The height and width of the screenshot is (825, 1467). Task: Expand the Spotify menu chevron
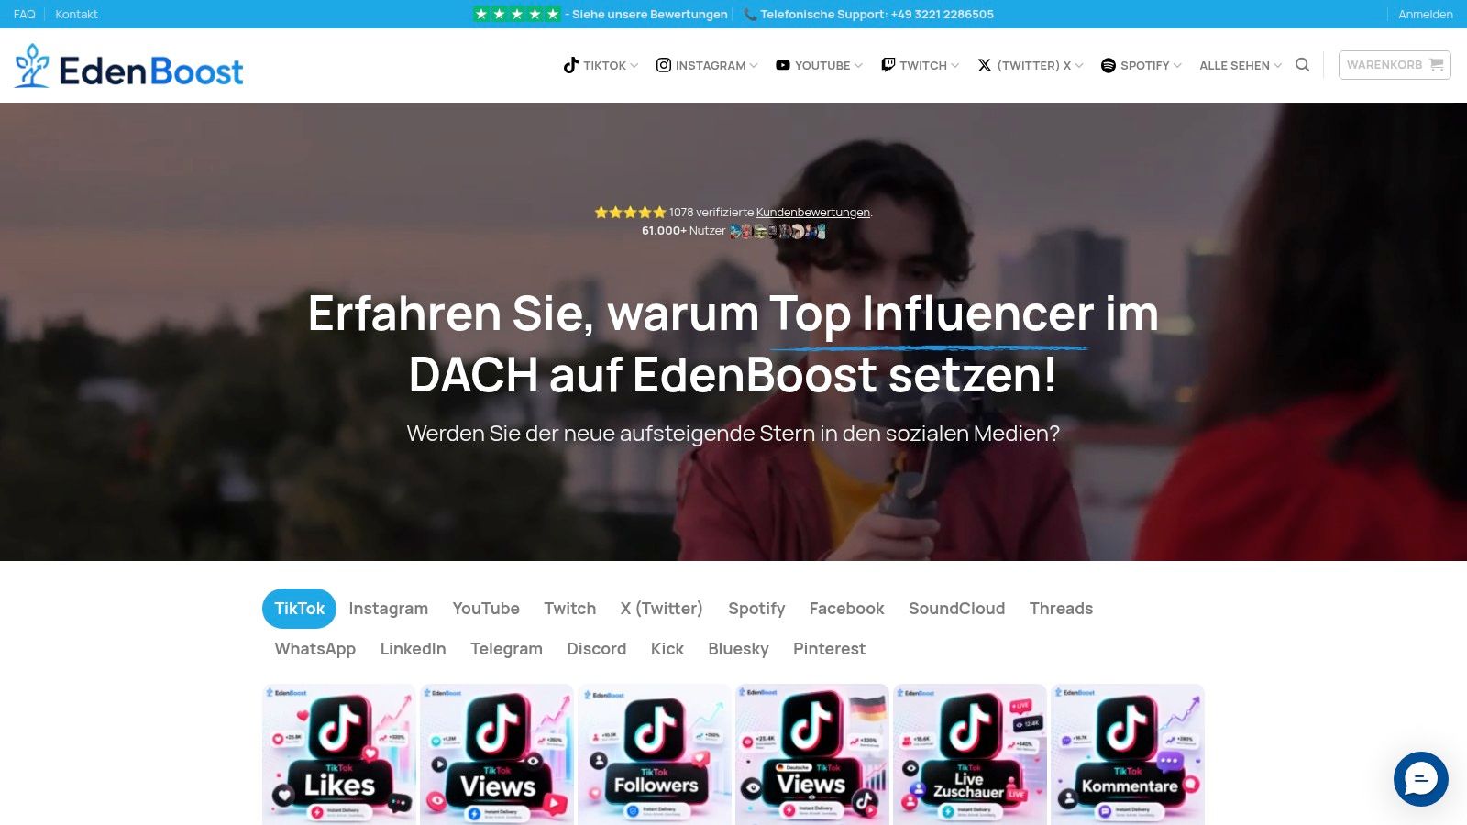(1177, 65)
